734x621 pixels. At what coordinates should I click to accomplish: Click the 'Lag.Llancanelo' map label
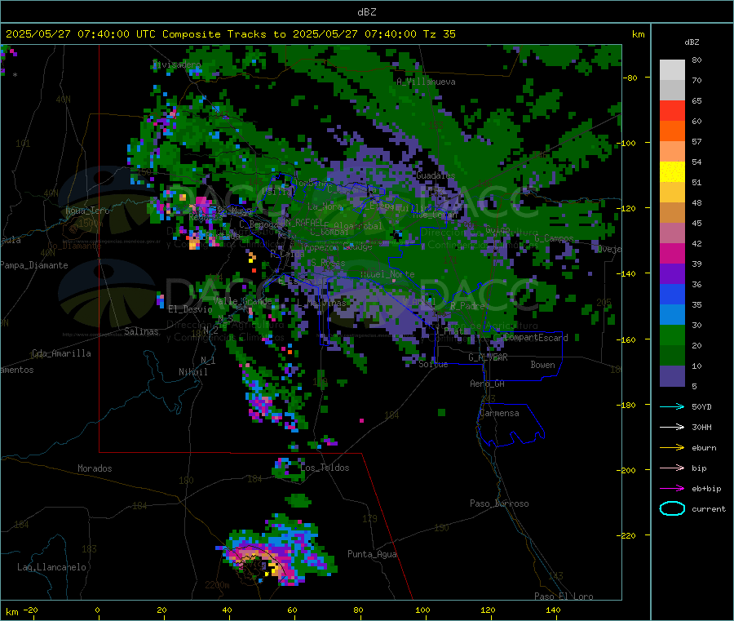(x=51, y=567)
